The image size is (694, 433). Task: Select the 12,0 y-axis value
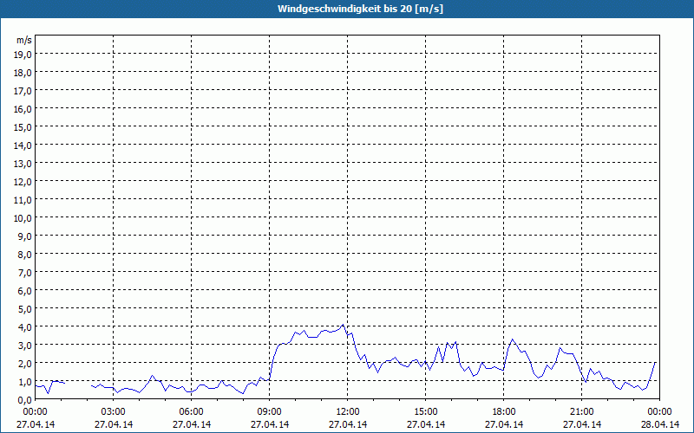click(24, 182)
